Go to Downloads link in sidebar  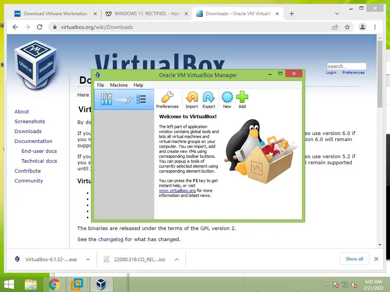coord(28,131)
